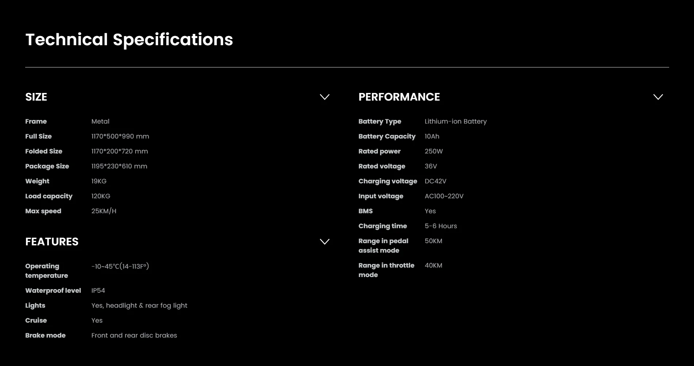Click the Range in throttle mode label
694x366 pixels.
386,270
